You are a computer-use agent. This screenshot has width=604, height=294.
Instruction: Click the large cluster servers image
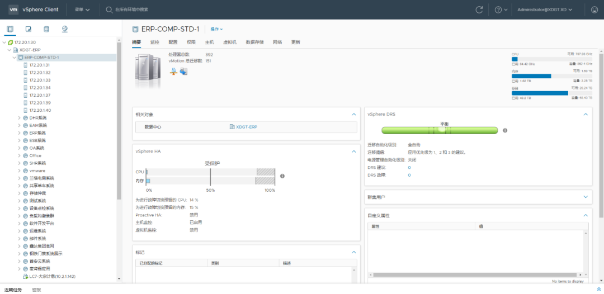coord(148,72)
